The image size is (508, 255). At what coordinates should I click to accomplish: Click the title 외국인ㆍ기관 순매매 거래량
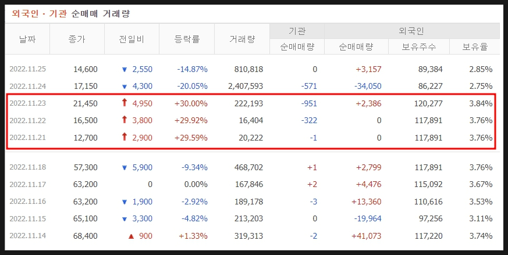coord(71,13)
